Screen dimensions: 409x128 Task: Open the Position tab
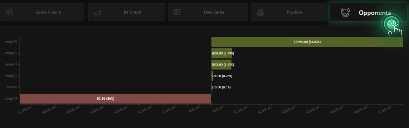tap(288, 12)
